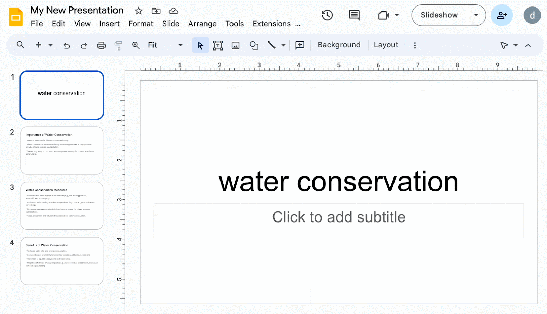Expand the Fit zoom dropdown
The width and height of the screenshot is (547, 314).
tap(180, 45)
